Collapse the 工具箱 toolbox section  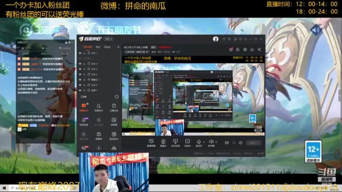tap(117, 97)
